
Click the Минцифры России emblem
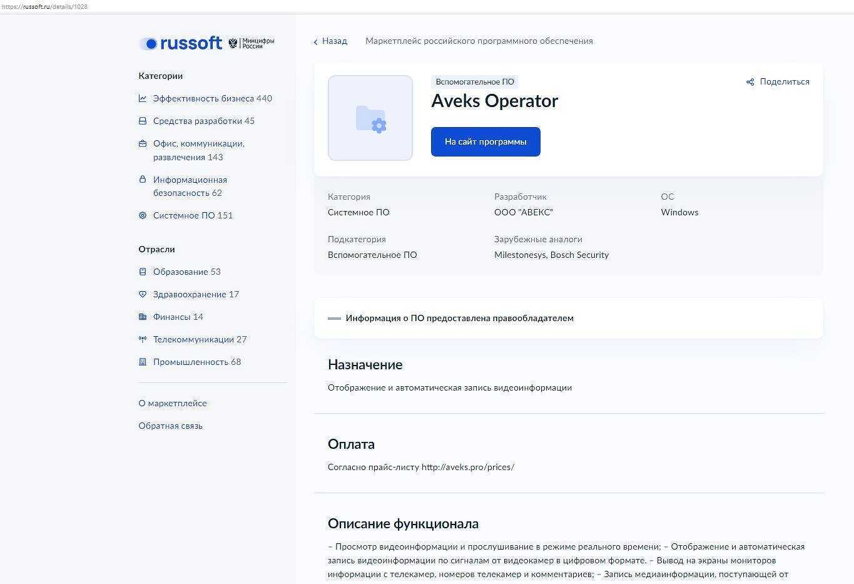coord(251,43)
